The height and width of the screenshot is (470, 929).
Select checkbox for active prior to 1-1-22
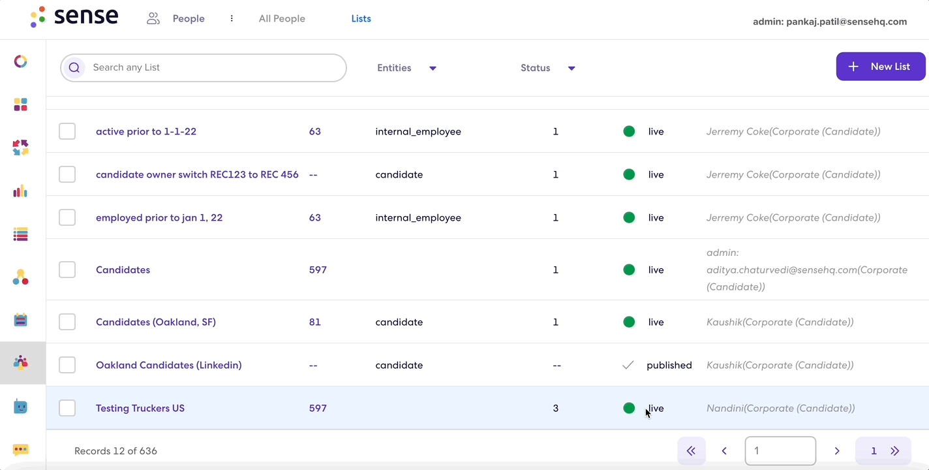67,131
